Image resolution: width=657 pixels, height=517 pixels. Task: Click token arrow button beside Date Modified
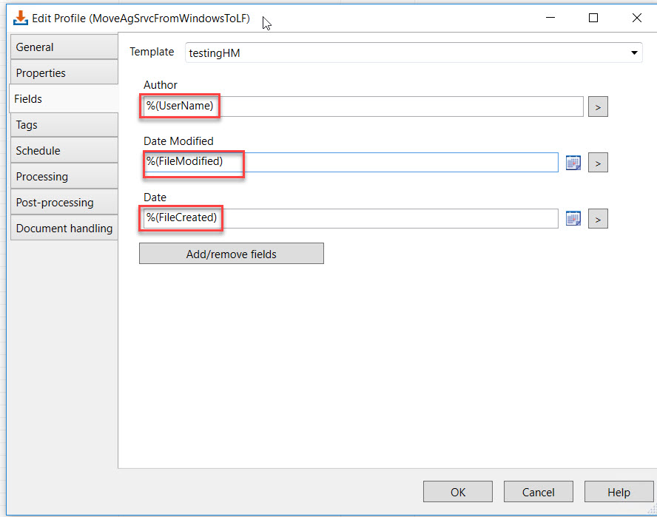pos(598,163)
